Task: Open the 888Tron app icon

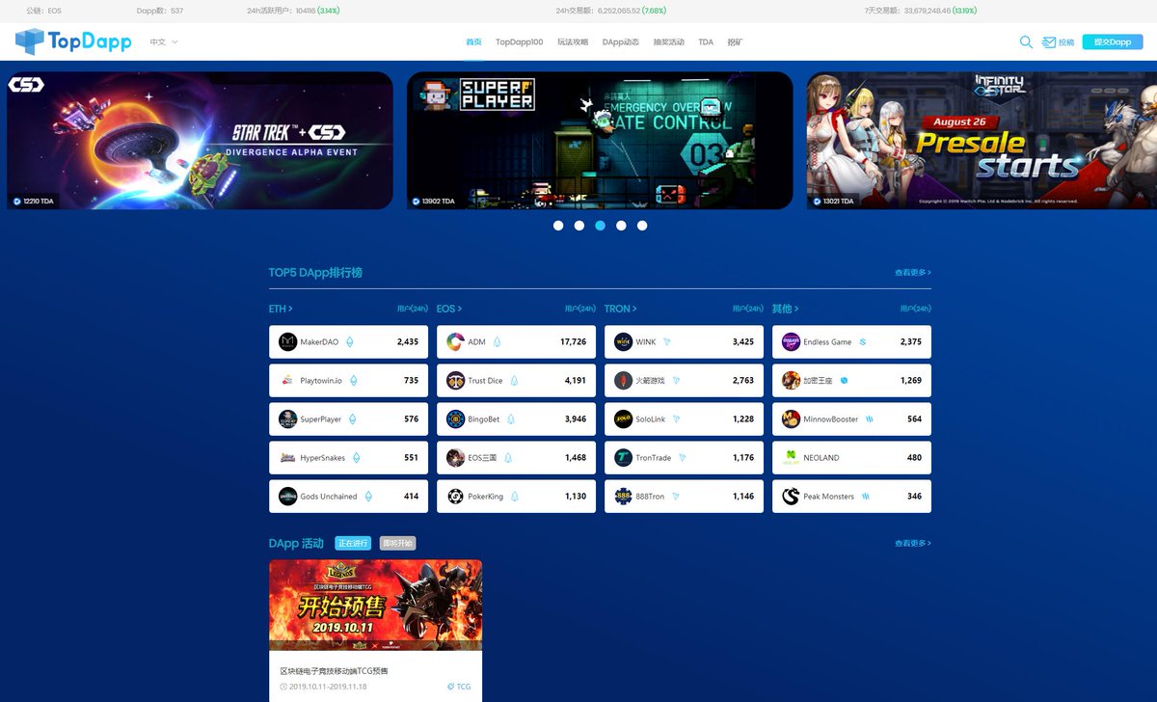Action: click(x=623, y=497)
